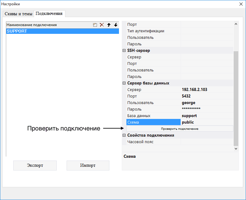The width and height of the screenshot is (246, 200).
Task: Click the Порт value 5432
Action: pyautogui.click(x=207, y=96)
